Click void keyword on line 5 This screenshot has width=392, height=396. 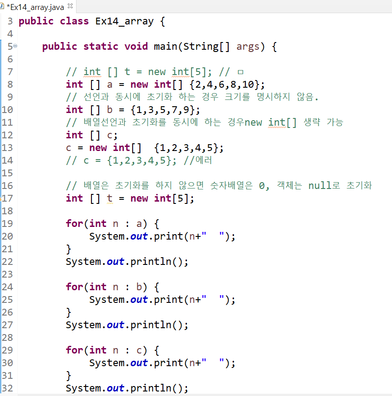point(136,47)
